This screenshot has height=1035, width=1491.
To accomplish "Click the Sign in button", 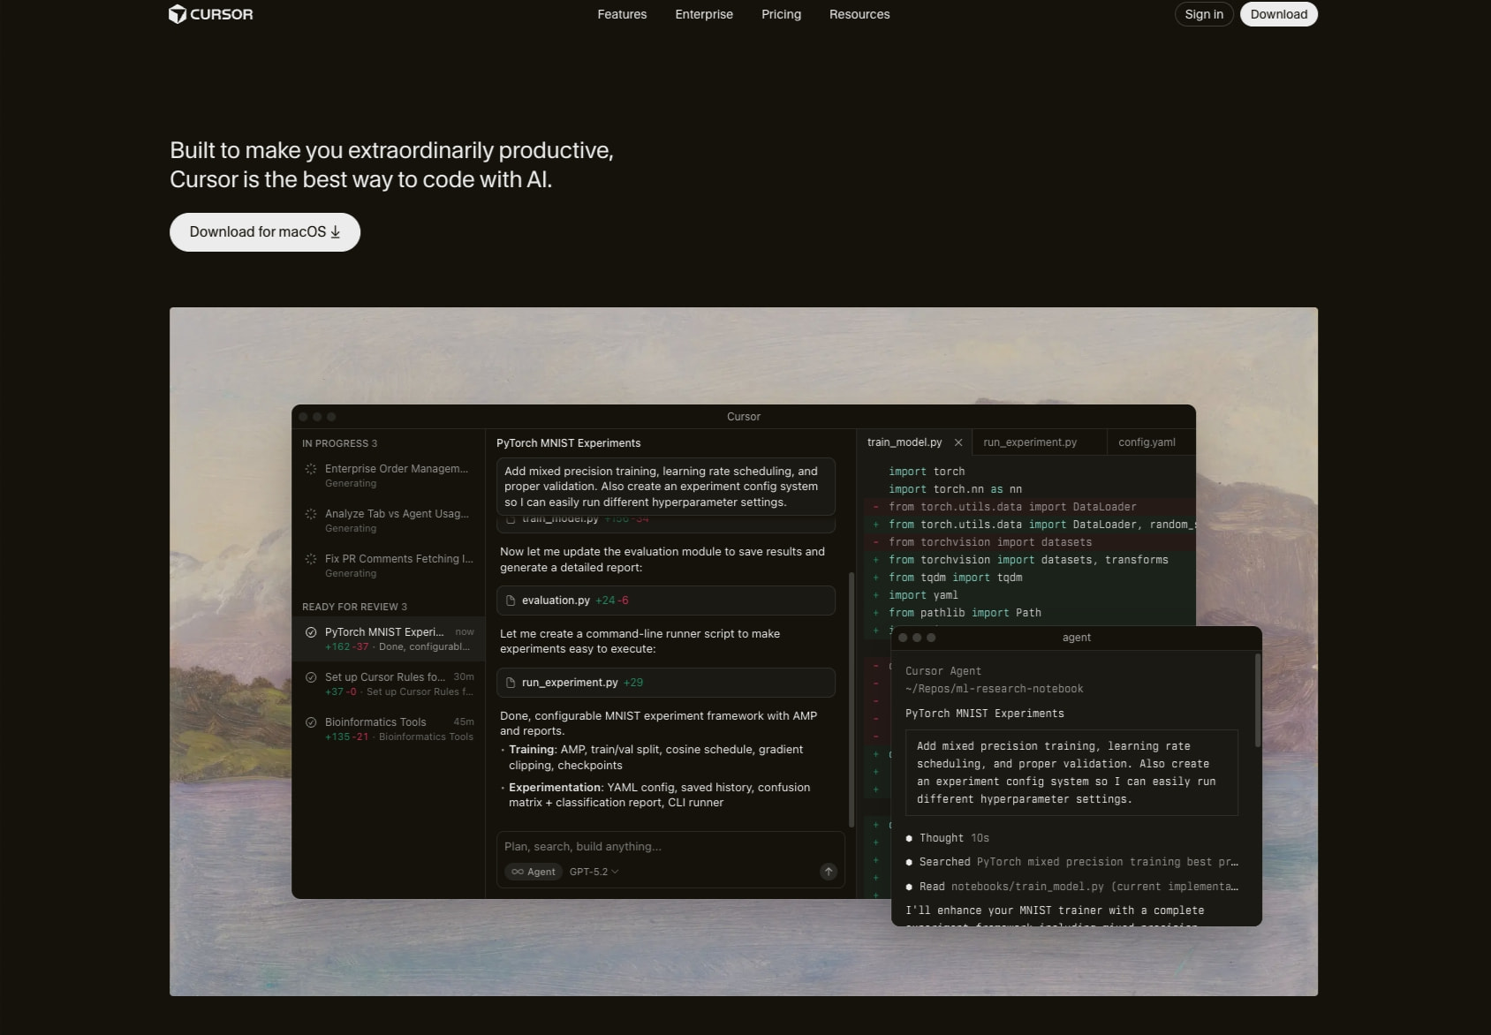I will pyautogui.click(x=1204, y=14).
